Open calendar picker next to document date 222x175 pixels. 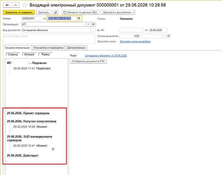pyautogui.click(x=79, y=18)
